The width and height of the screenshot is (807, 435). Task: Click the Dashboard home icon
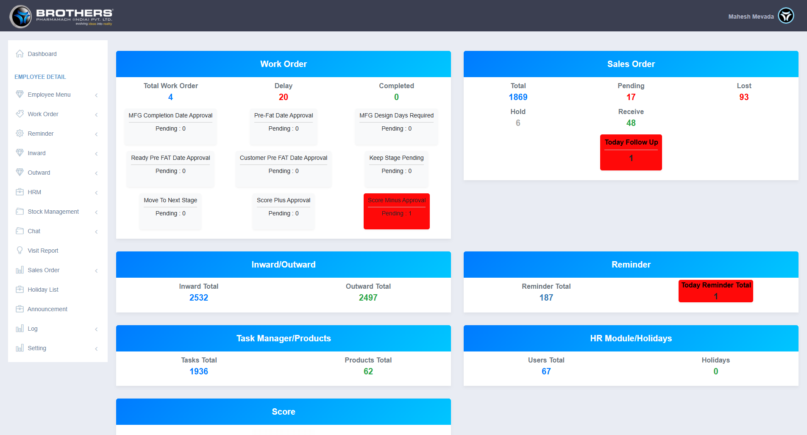[19, 54]
